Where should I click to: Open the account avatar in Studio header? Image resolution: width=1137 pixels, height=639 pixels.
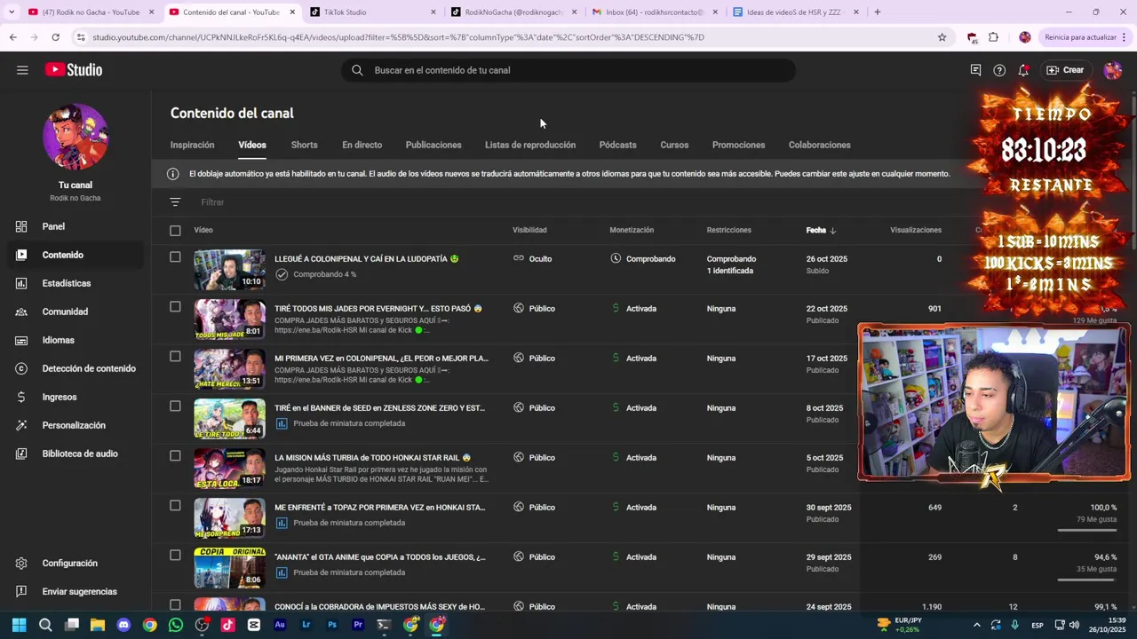[x=1112, y=70]
